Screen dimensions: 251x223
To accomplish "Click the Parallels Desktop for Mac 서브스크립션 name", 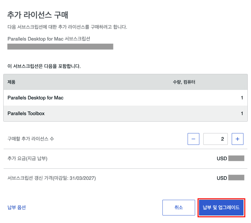I will [49, 39].
